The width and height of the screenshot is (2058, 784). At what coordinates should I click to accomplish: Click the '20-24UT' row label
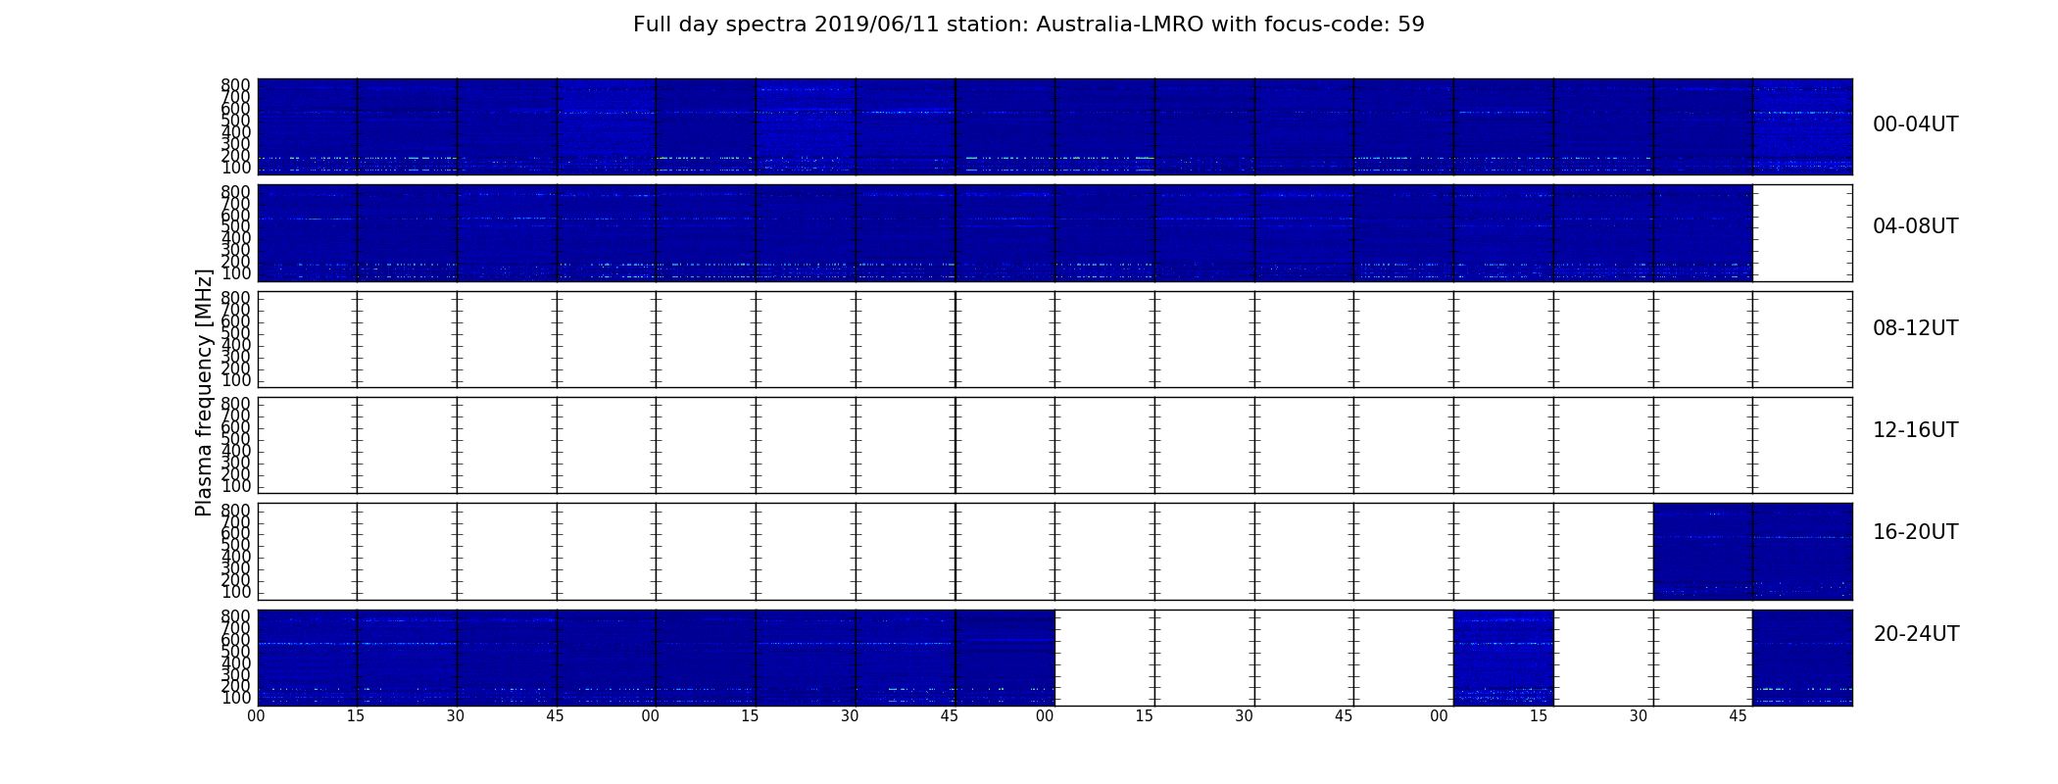1916,634
